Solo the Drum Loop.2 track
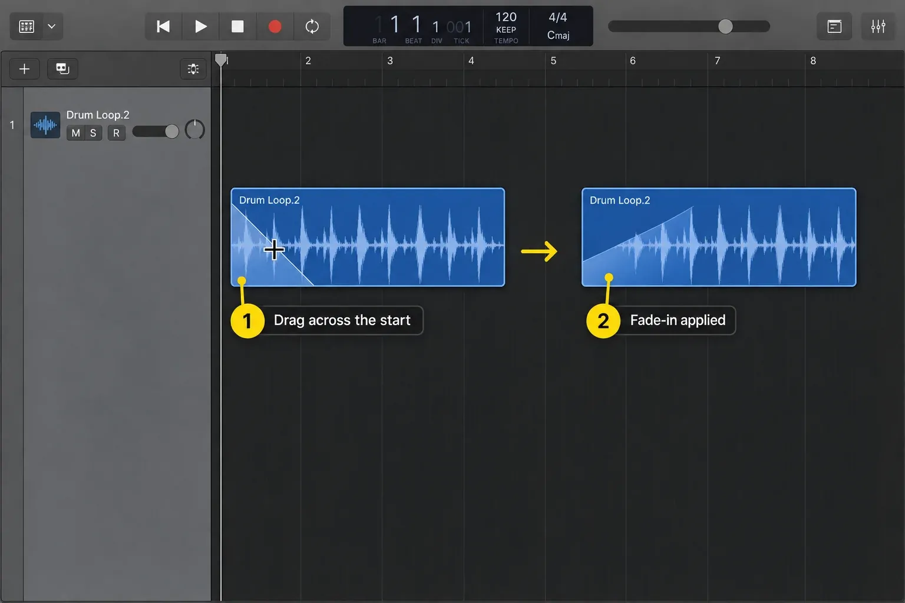This screenshot has height=603, width=905. click(x=93, y=133)
